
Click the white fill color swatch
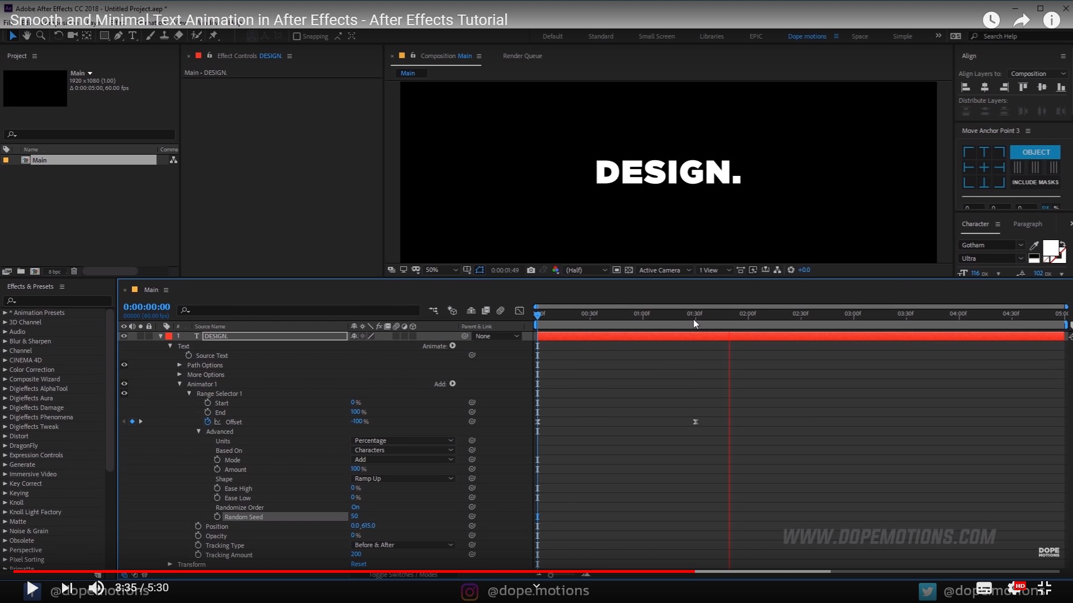(1050, 248)
